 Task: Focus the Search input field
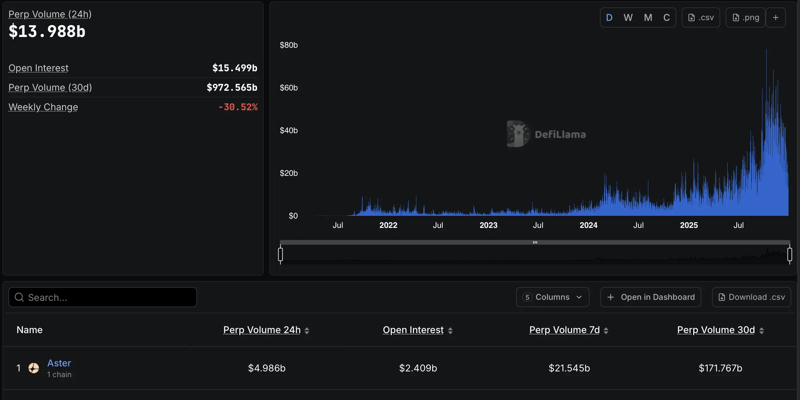pyautogui.click(x=108, y=297)
